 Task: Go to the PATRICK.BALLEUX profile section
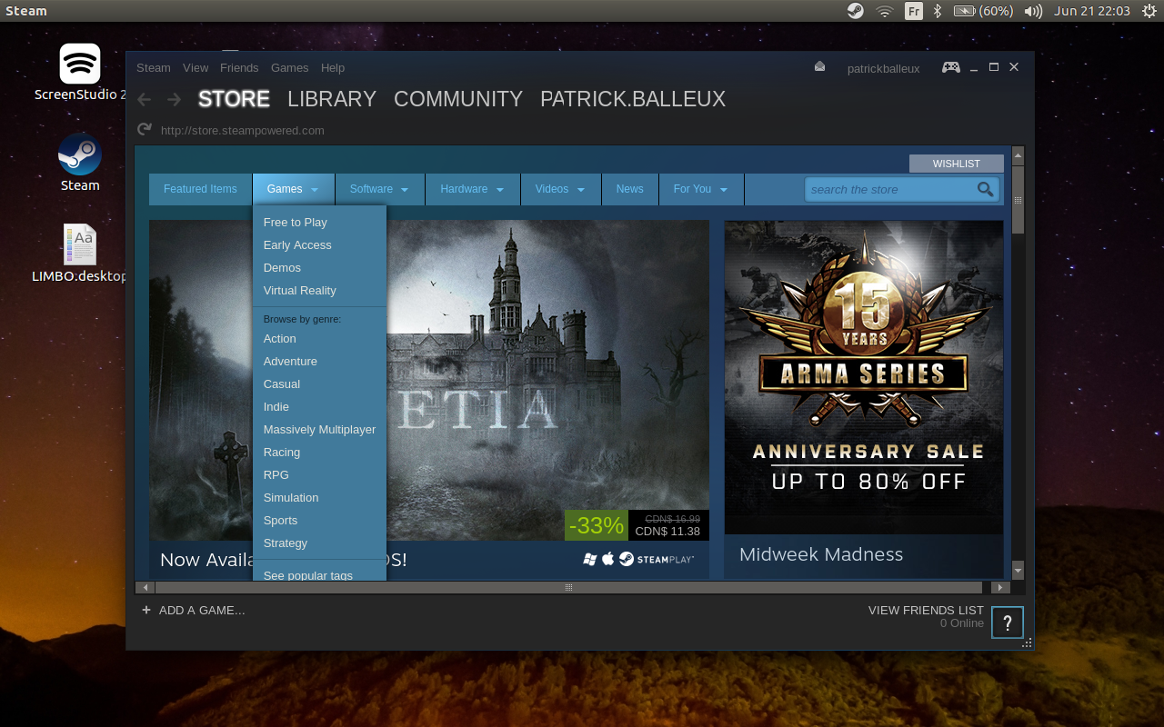pyautogui.click(x=633, y=99)
